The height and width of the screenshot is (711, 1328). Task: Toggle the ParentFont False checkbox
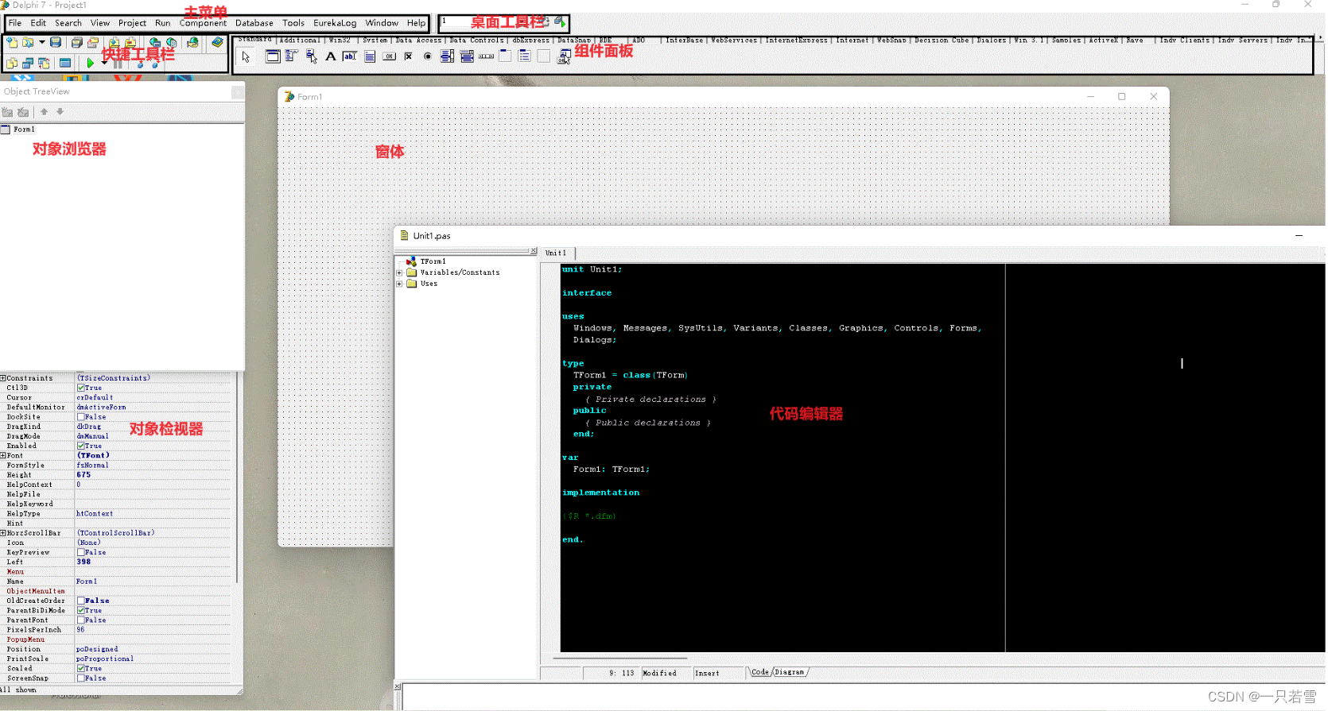point(81,620)
